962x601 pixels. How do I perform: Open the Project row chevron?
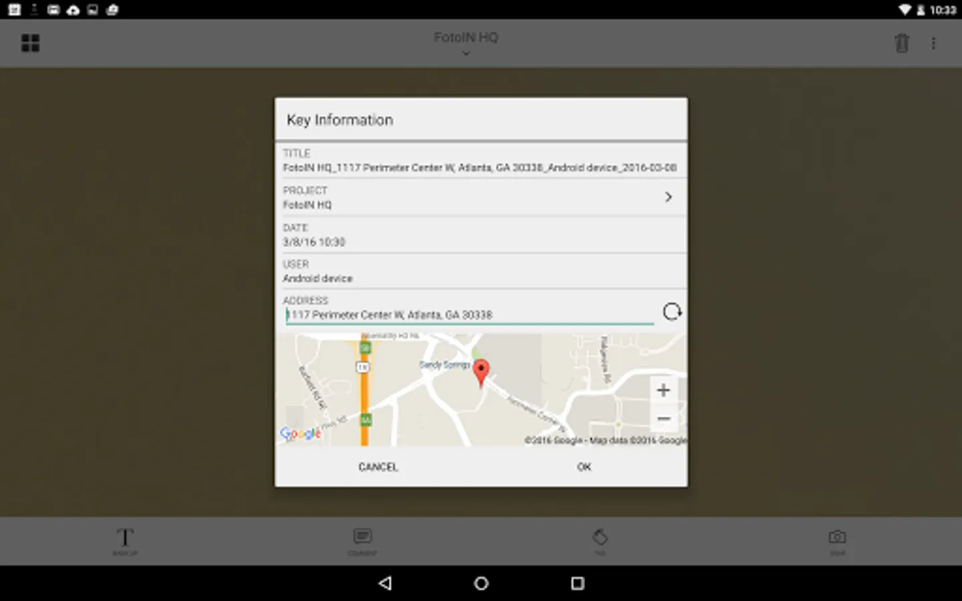tap(668, 197)
